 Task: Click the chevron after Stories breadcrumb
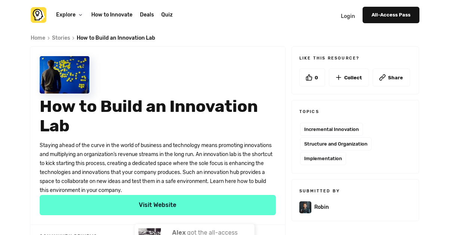pos(73,38)
